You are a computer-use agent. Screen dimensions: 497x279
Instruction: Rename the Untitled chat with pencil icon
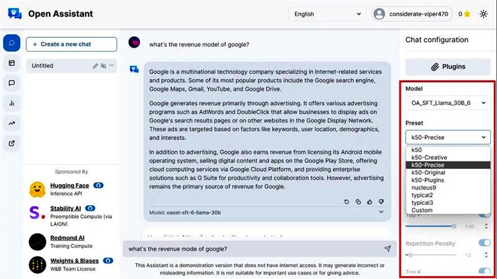[x=96, y=66]
